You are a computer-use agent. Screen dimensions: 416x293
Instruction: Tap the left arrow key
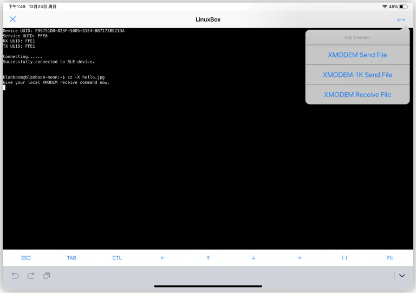[x=162, y=258]
